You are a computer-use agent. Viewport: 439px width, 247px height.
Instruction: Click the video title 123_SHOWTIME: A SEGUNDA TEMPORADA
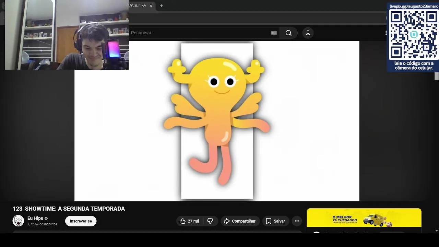pos(69,209)
